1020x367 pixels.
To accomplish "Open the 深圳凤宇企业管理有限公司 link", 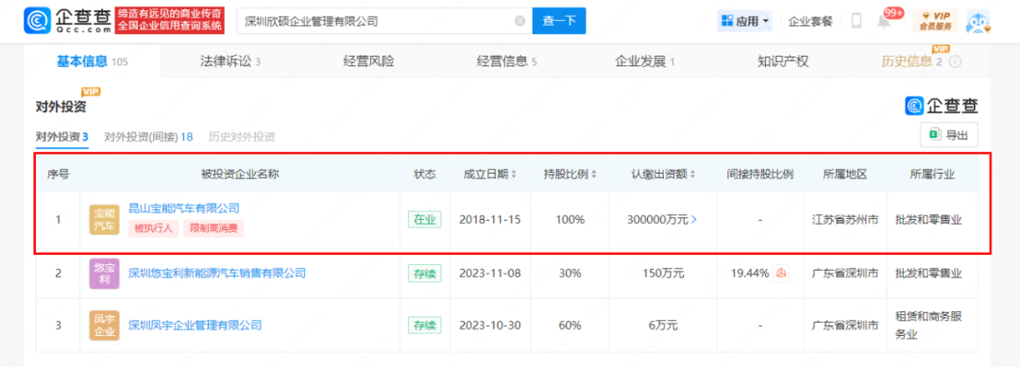I will [195, 325].
